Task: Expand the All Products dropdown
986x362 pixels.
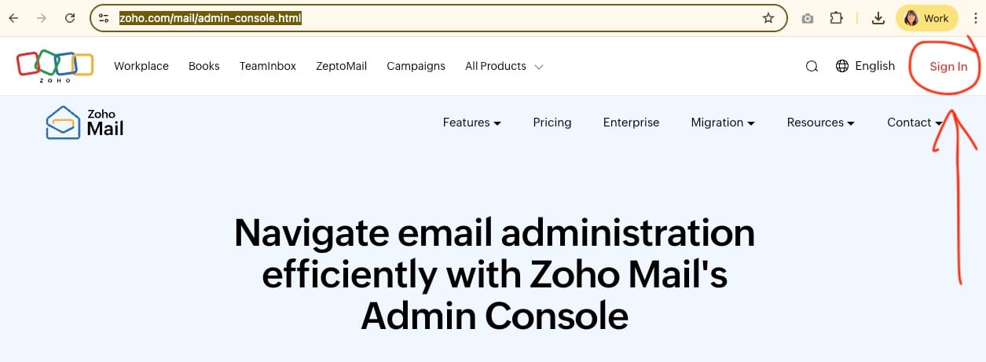Action: [504, 67]
